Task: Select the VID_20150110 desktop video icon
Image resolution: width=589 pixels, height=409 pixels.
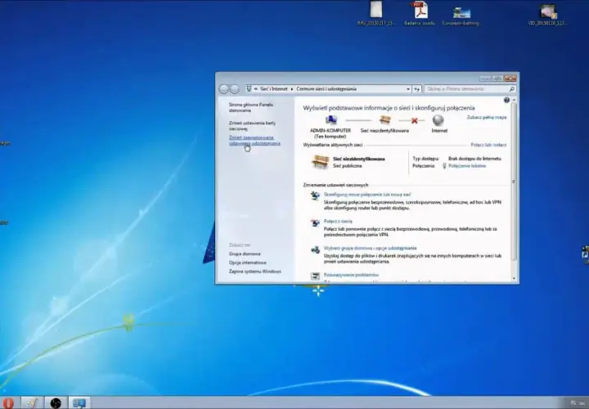Action: [x=547, y=14]
